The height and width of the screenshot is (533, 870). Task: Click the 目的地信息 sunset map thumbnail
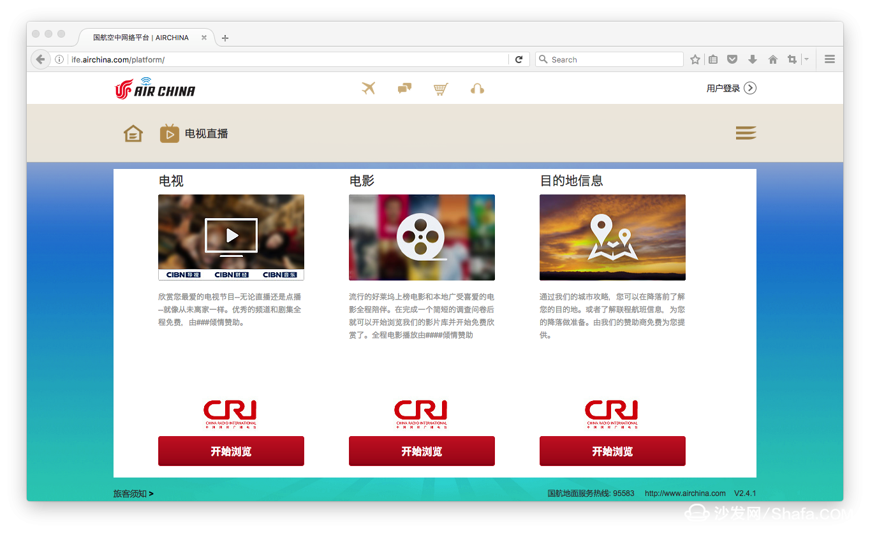coord(612,237)
